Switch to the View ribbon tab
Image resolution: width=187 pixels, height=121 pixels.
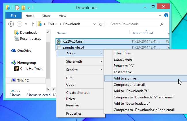click(62, 16)
